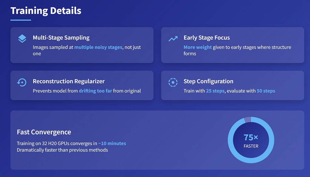
Task: Click the 'drifting too far' highlighted text
Action: pyautogui.click(x=95, y=91)
